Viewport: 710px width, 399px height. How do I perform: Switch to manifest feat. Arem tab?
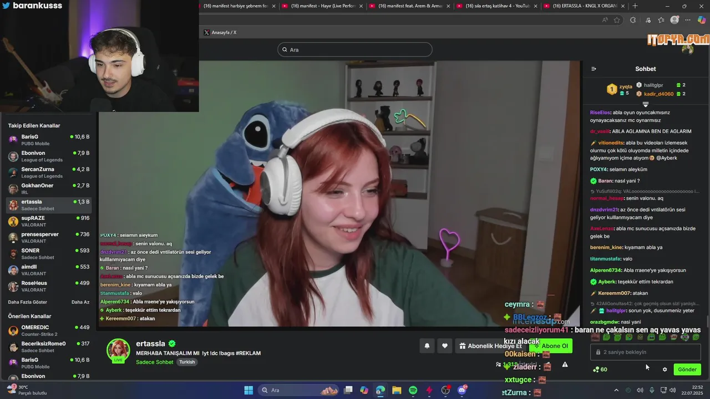click(410, 6)
